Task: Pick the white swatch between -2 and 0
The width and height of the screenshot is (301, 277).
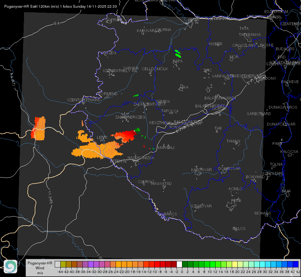Action: coord(179,264)
